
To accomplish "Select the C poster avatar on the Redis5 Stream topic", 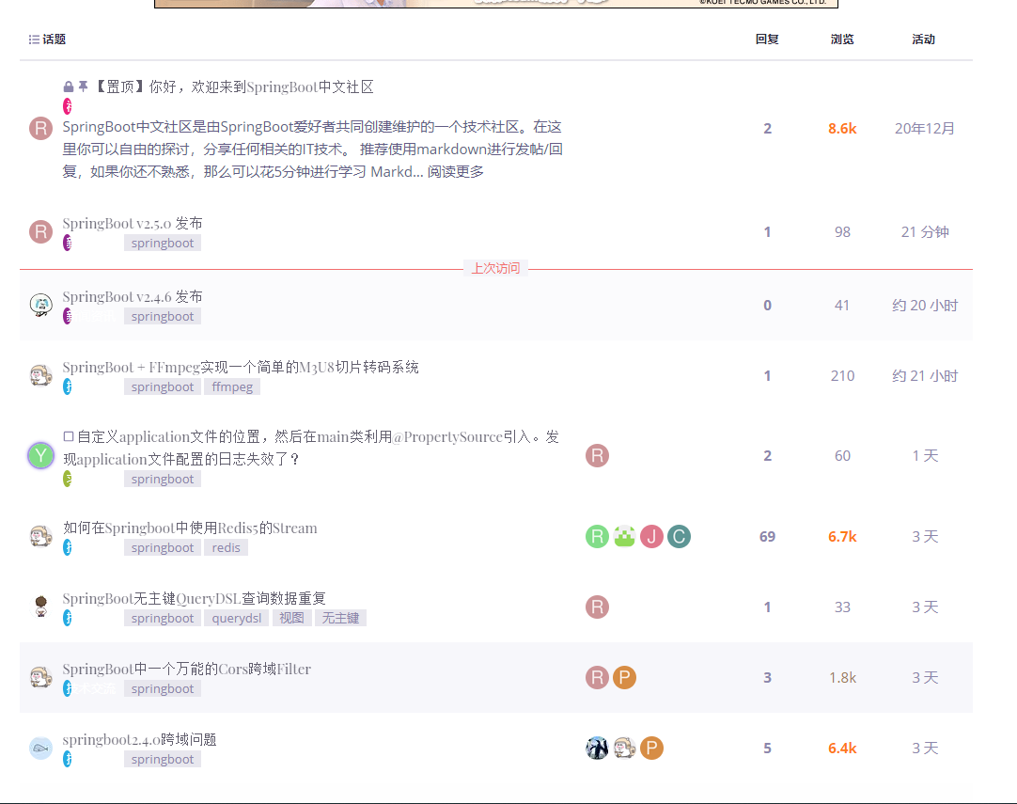I will tap(679, 537).
